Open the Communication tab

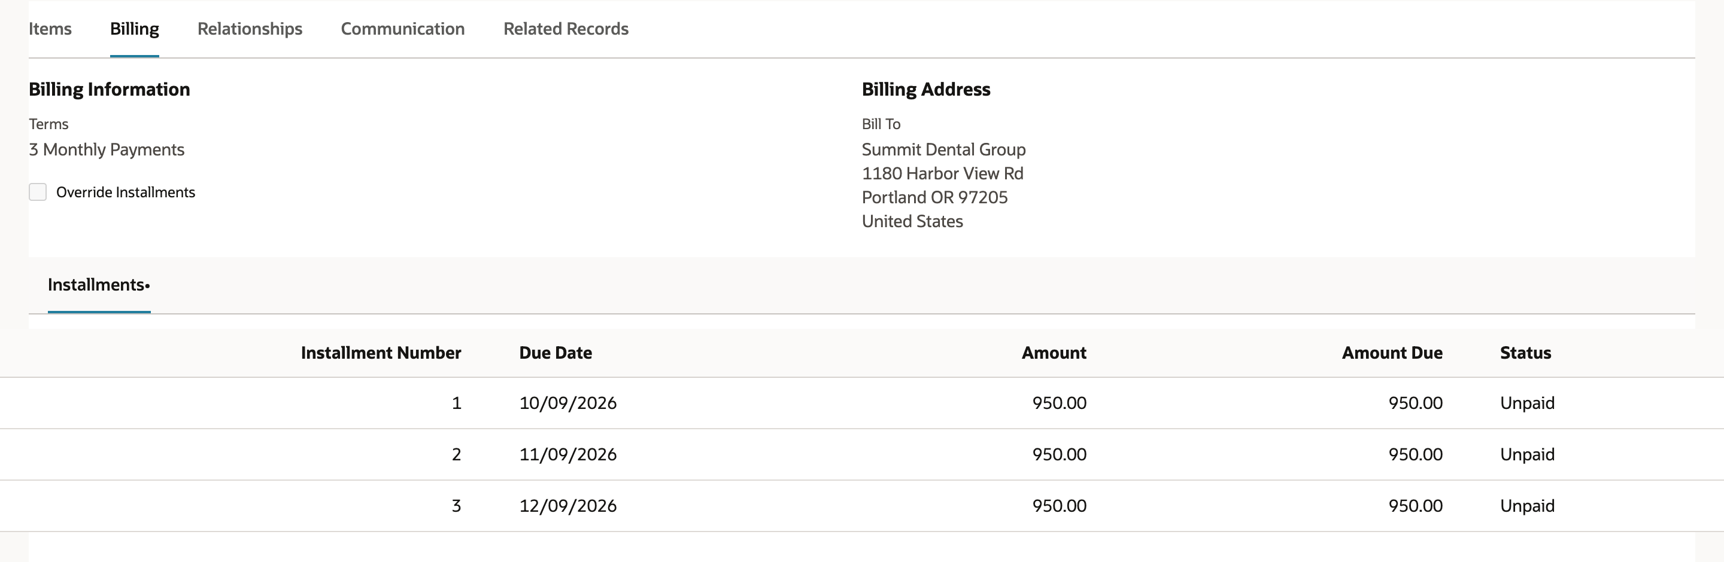[x=403, y=29]
